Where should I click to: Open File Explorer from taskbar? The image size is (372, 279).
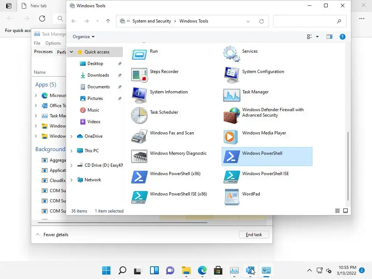coord(186,270)
